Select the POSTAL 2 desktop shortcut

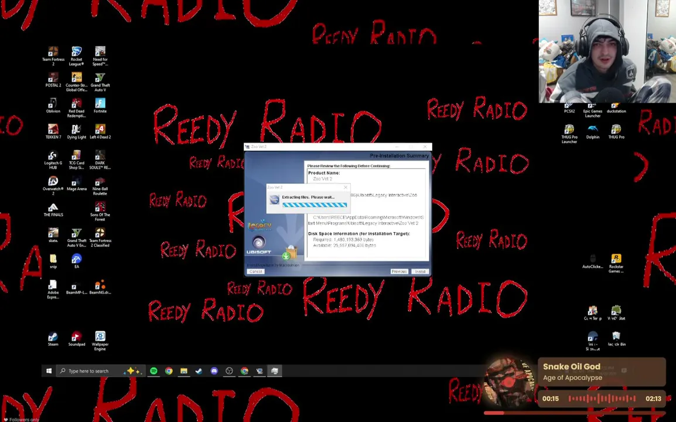pyautogui.click(x=53, y=80)
